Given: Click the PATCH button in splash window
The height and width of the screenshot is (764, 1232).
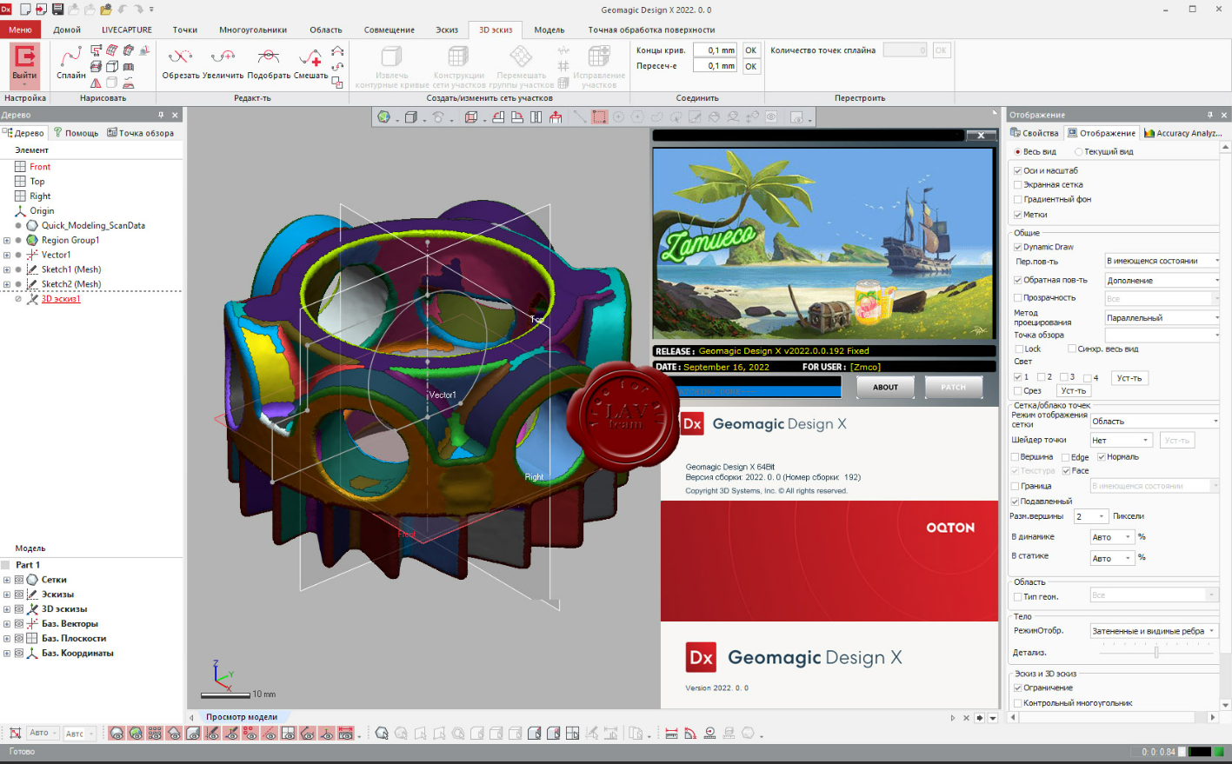Looking at the screenshot, I should (954, 388).
